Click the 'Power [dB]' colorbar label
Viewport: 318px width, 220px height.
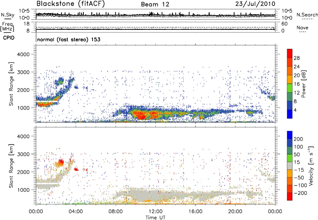304,84
